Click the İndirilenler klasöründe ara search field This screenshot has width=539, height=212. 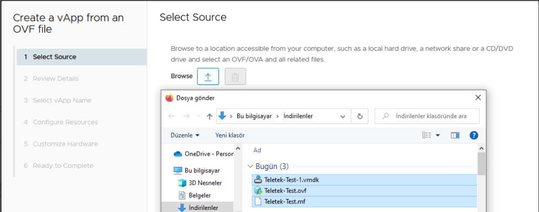(x=427, y=116)
